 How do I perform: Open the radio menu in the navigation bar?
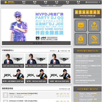pyautogui.click(x=67, y=2)
